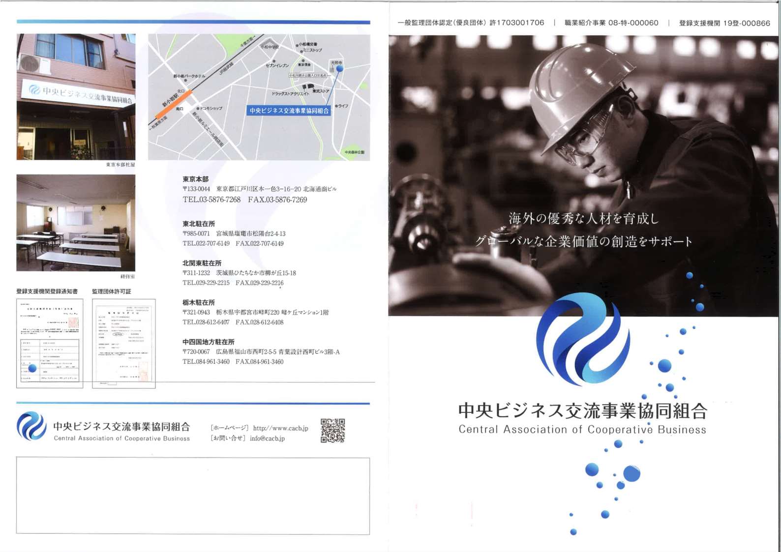781x552 pixels.
Task: Click the 〒133-0044 Tokyo address line
Action: [x=260, y=189]
